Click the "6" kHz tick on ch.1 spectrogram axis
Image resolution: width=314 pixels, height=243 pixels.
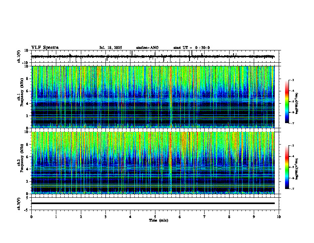point(27,91)
